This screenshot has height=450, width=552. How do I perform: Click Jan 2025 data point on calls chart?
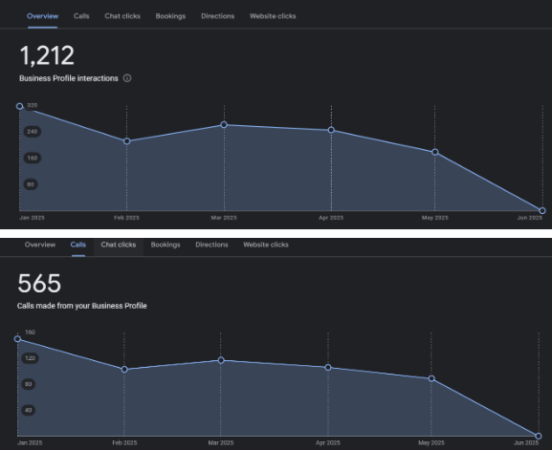coord(17,339)
